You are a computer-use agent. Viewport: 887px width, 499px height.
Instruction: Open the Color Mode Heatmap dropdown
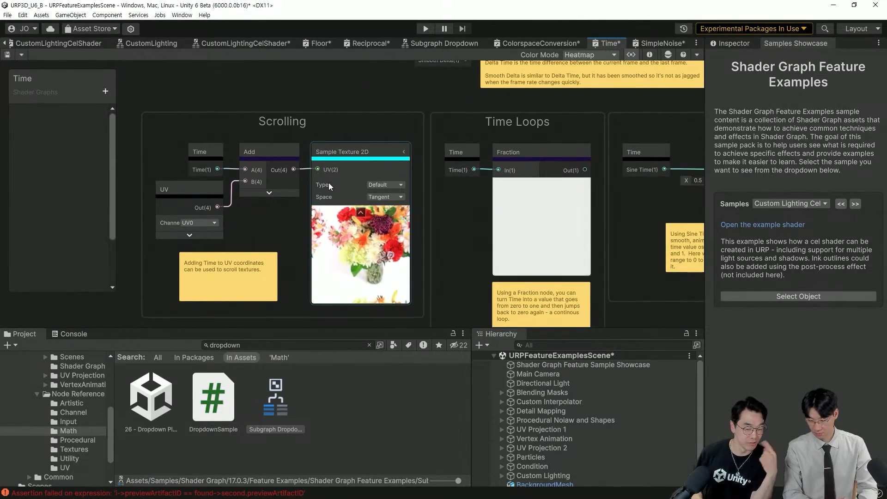pyautogui.click(x=590, y=55)
